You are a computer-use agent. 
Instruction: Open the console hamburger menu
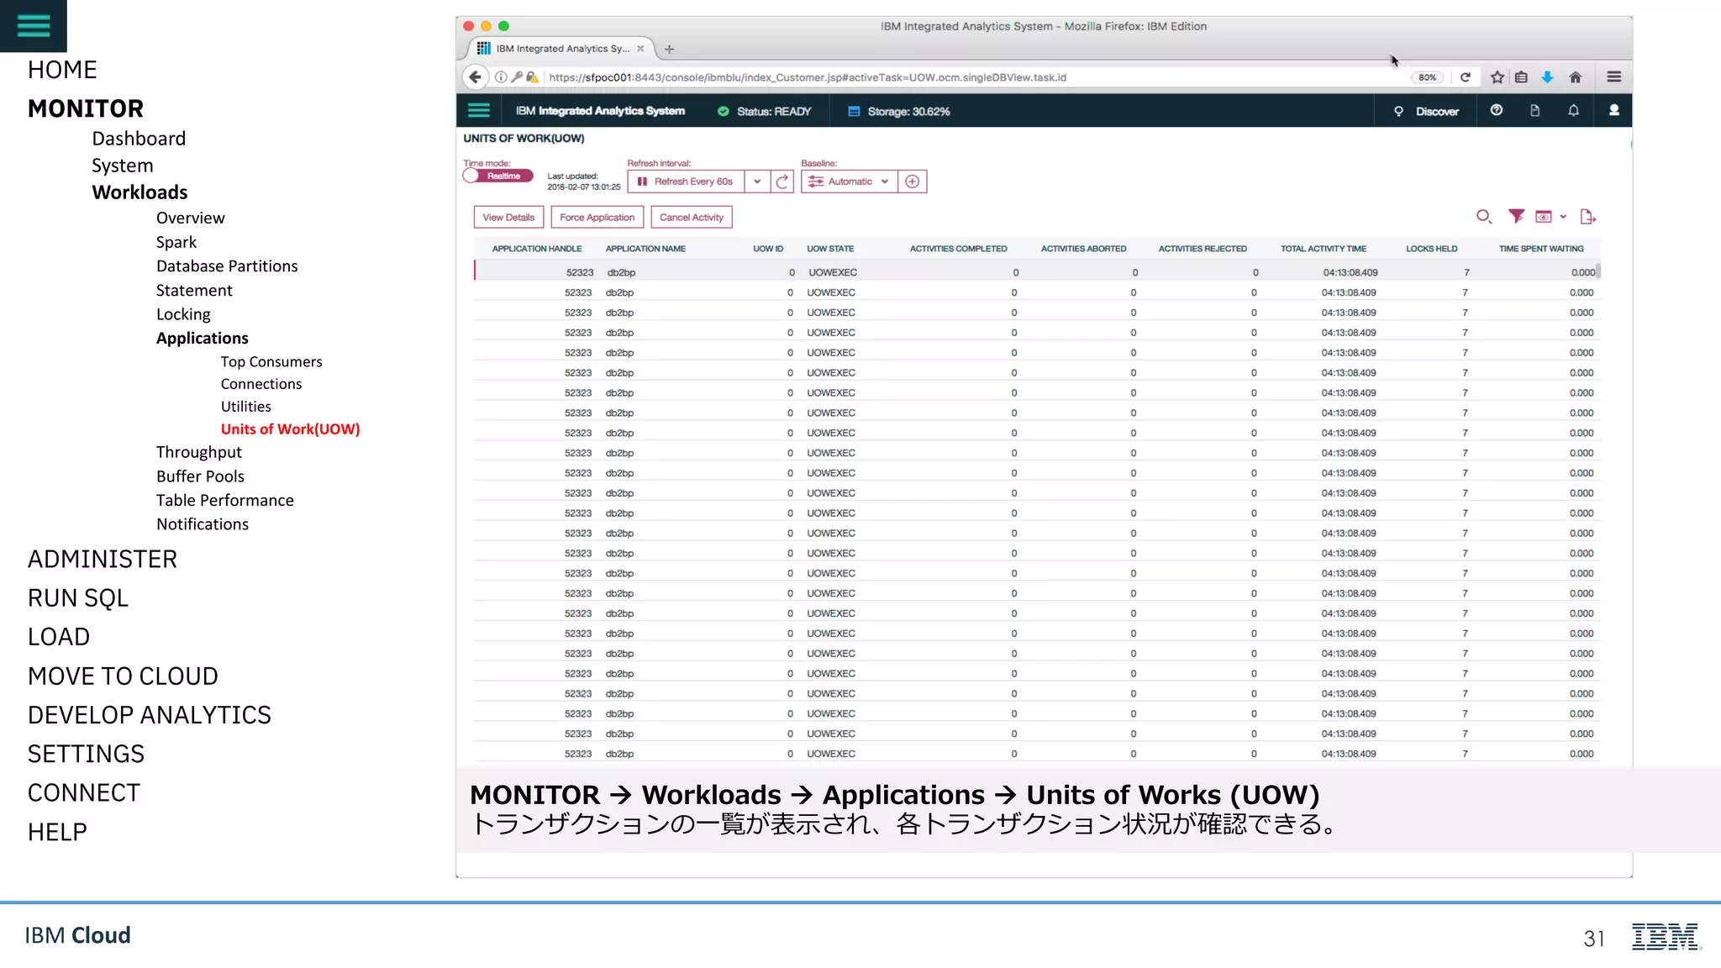pos(478,111)
